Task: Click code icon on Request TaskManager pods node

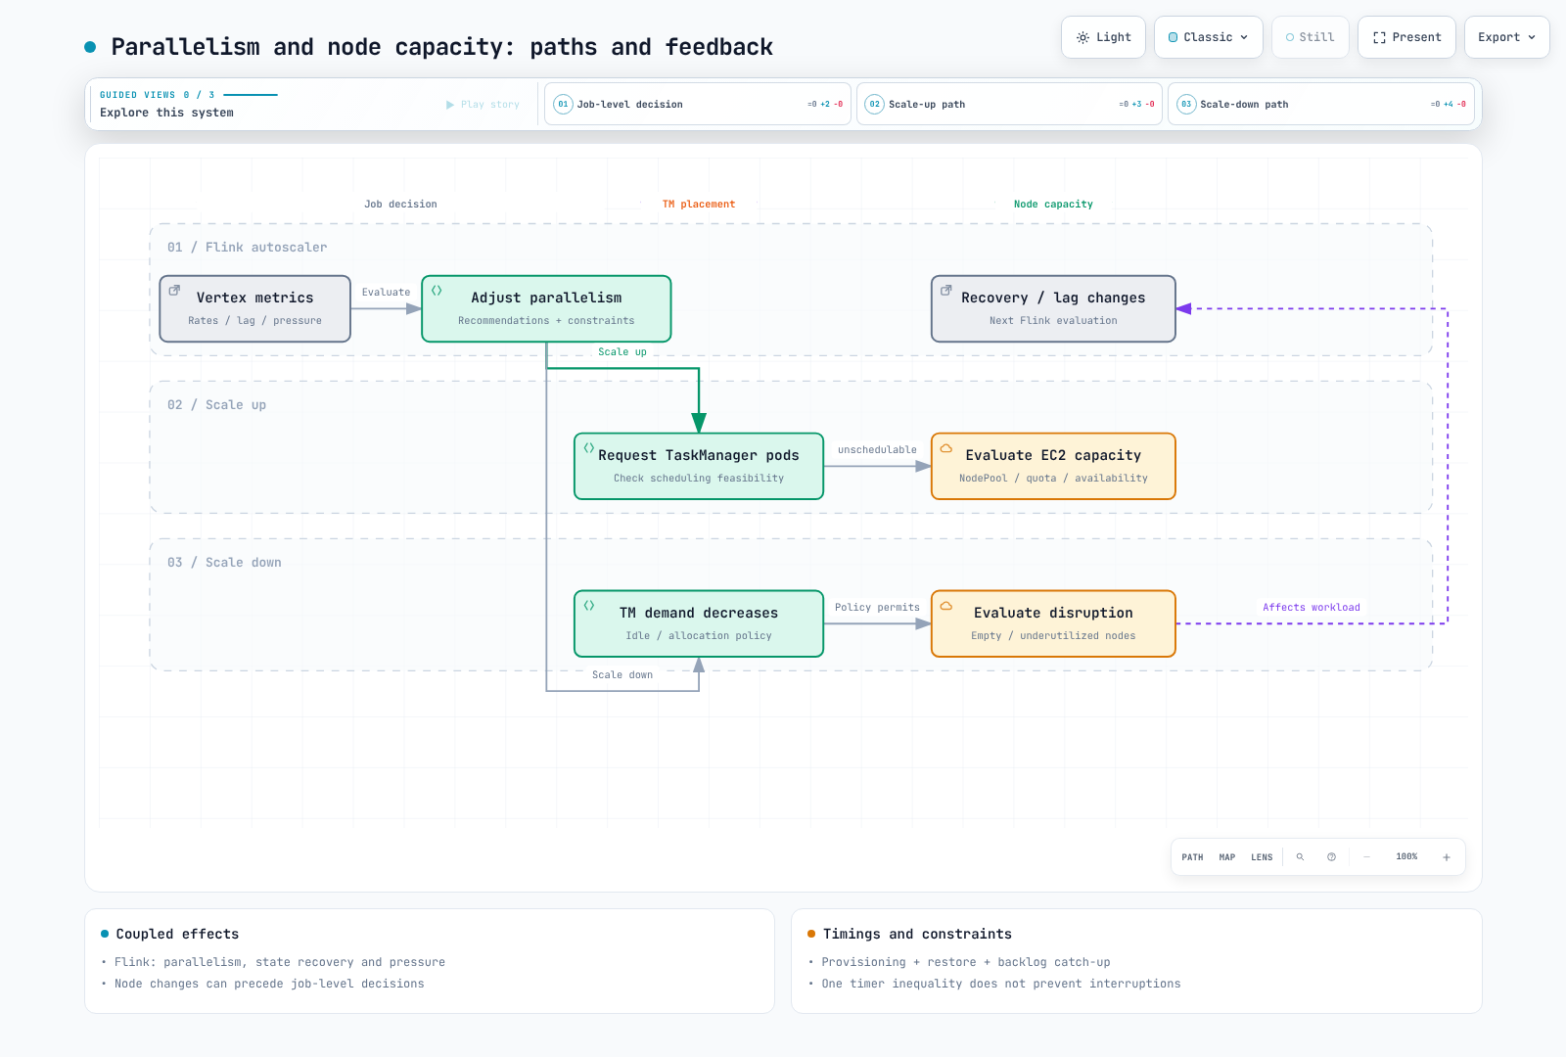Action: (x=589, y=448)
